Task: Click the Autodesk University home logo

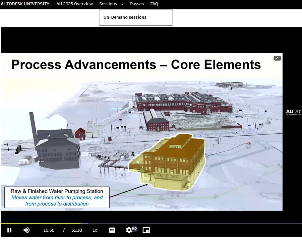Action: 25,4
